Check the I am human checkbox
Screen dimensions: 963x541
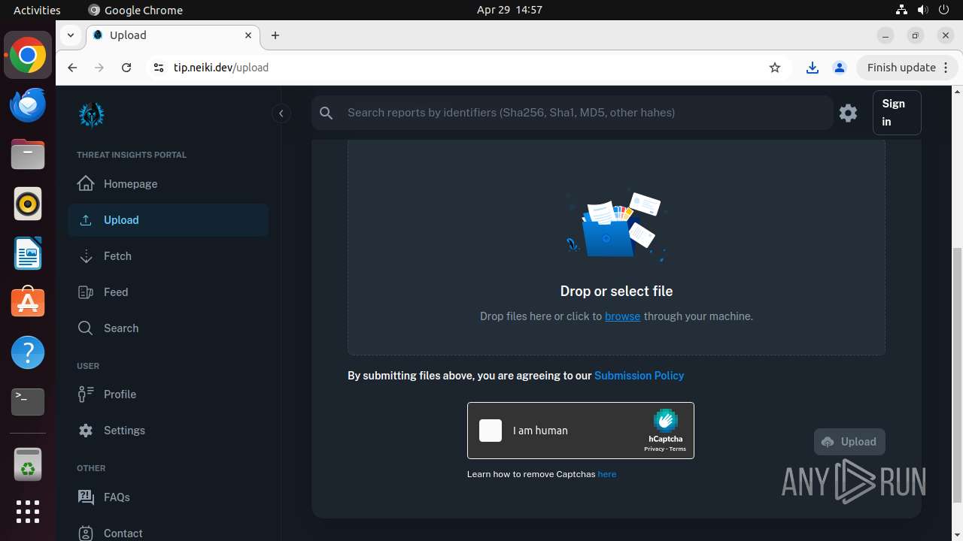(491, 431)
